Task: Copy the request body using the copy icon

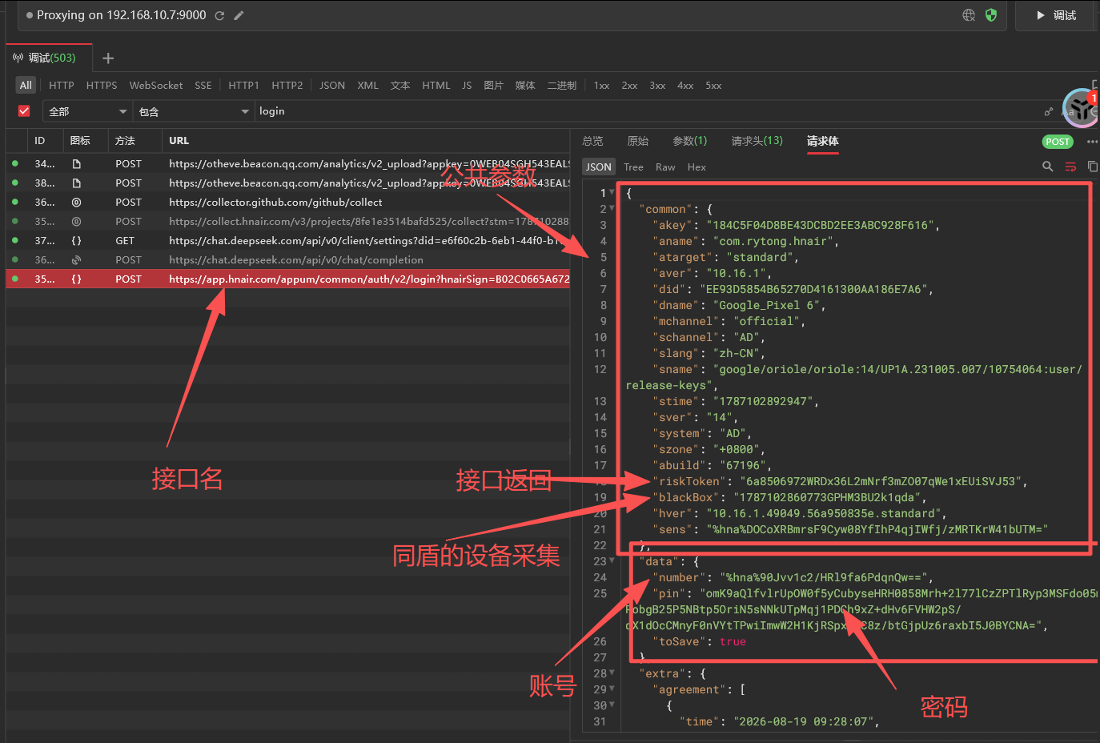Action: coord(1092,167)
